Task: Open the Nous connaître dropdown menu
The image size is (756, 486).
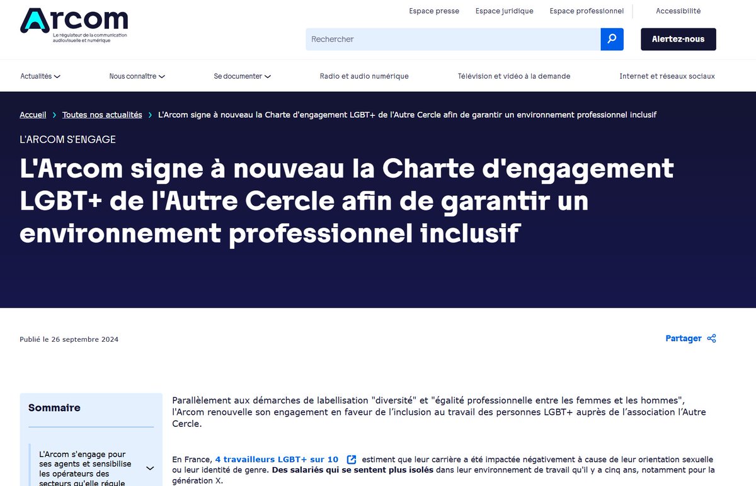Action: (x=136, y=76)
